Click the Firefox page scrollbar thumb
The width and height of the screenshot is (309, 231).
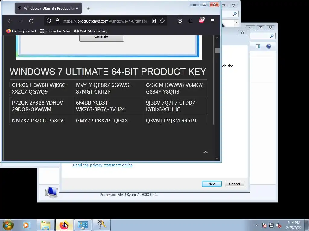(217, 50)
